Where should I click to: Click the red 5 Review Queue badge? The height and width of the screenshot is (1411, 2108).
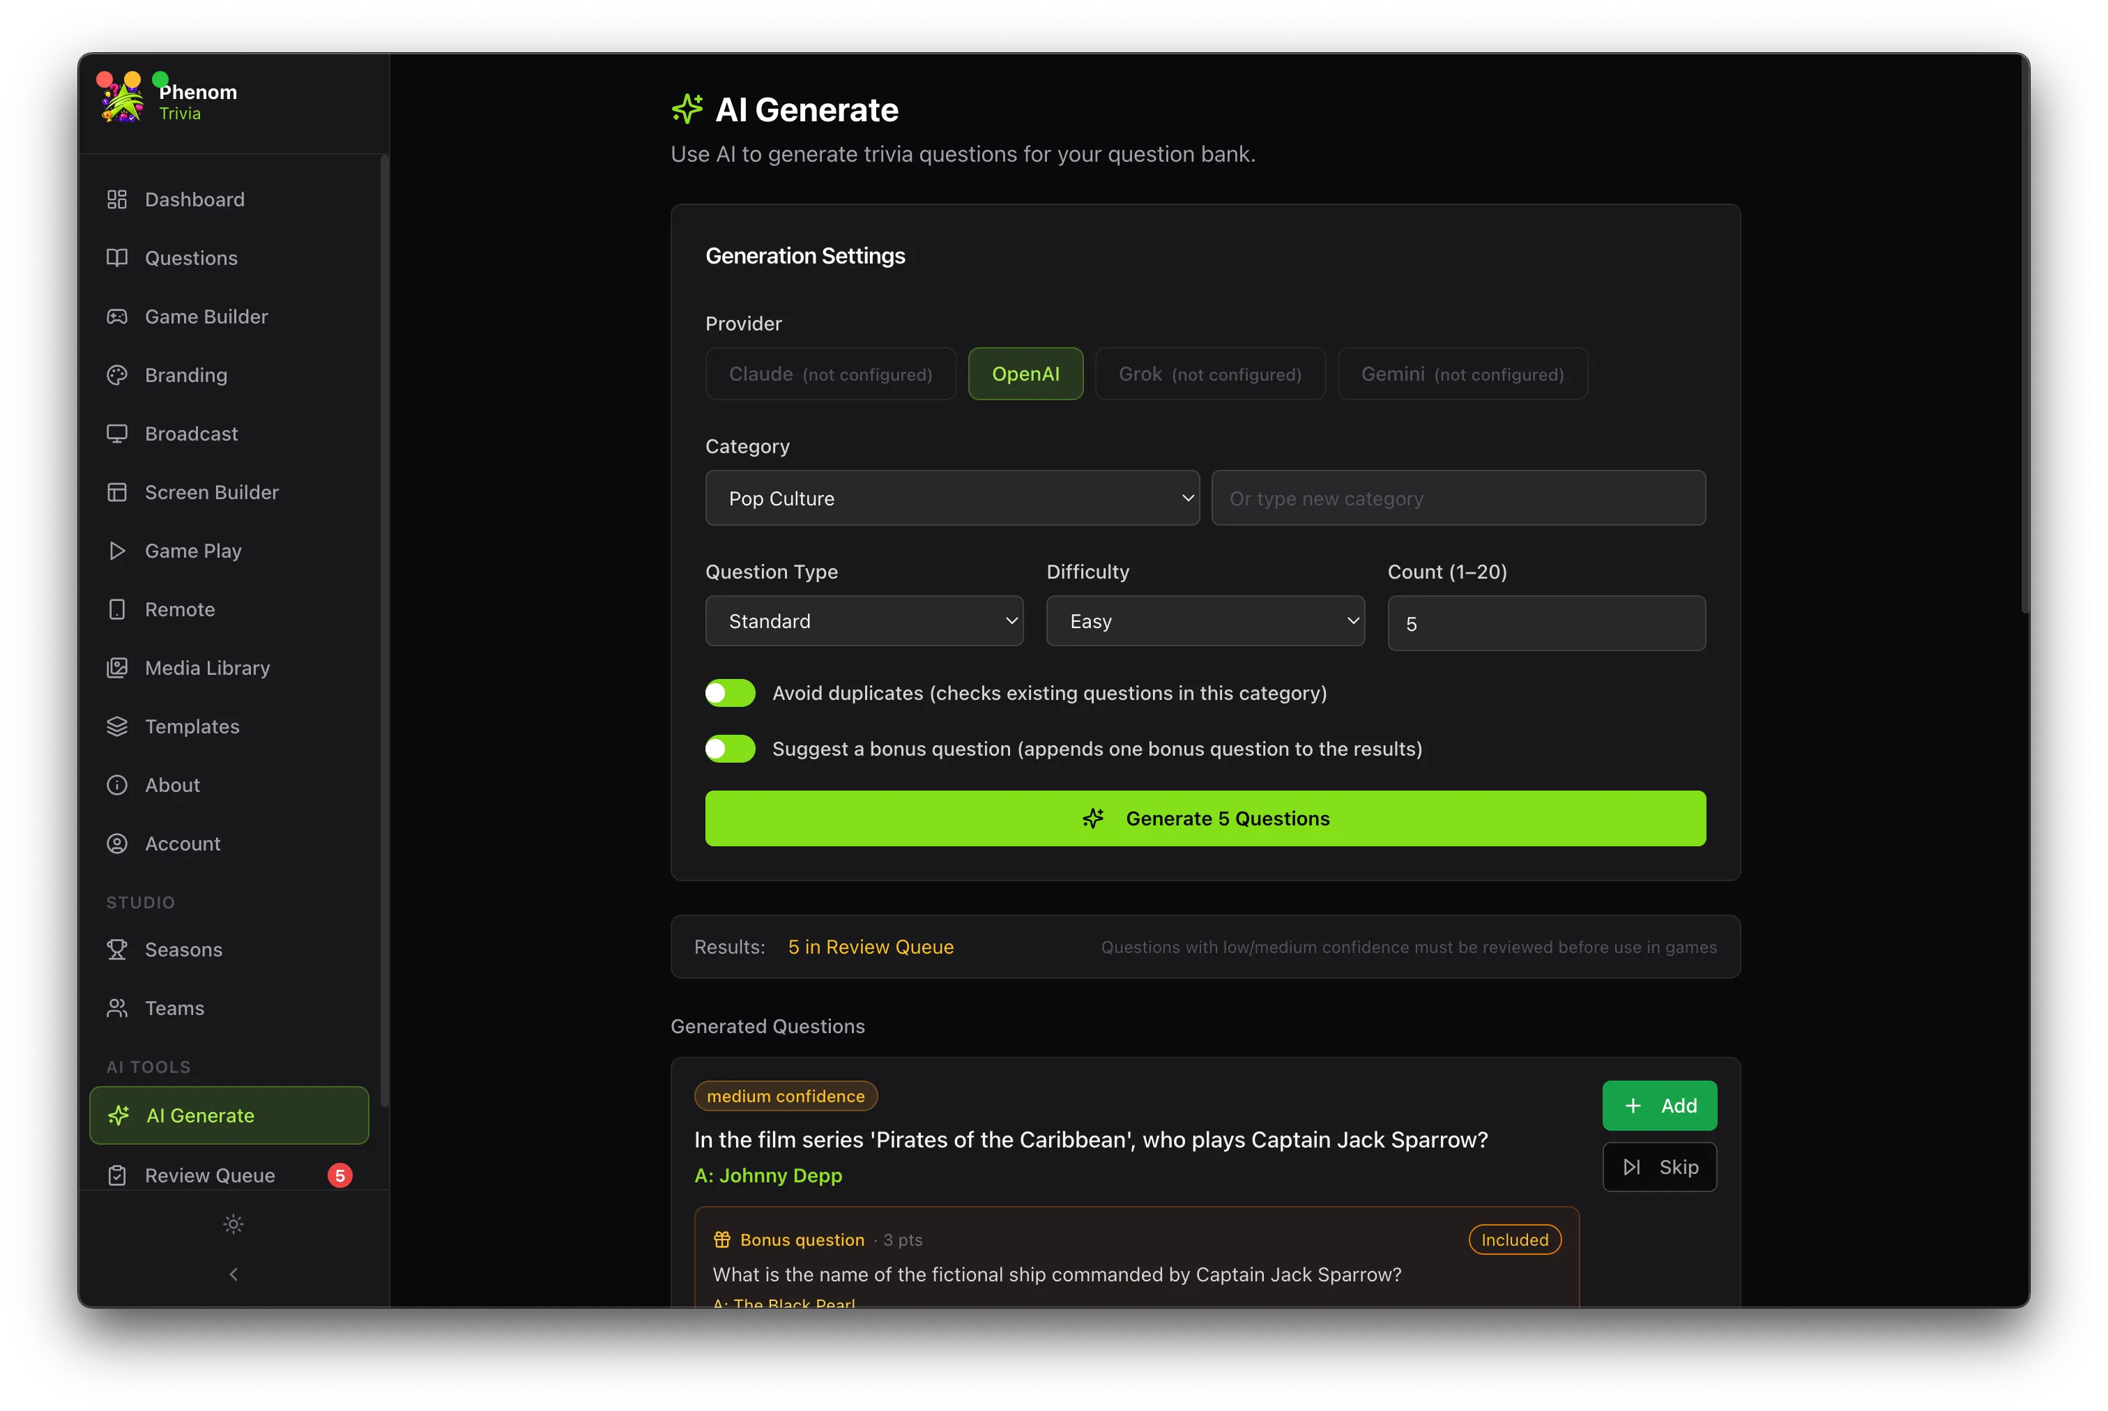pos(339,1175)
